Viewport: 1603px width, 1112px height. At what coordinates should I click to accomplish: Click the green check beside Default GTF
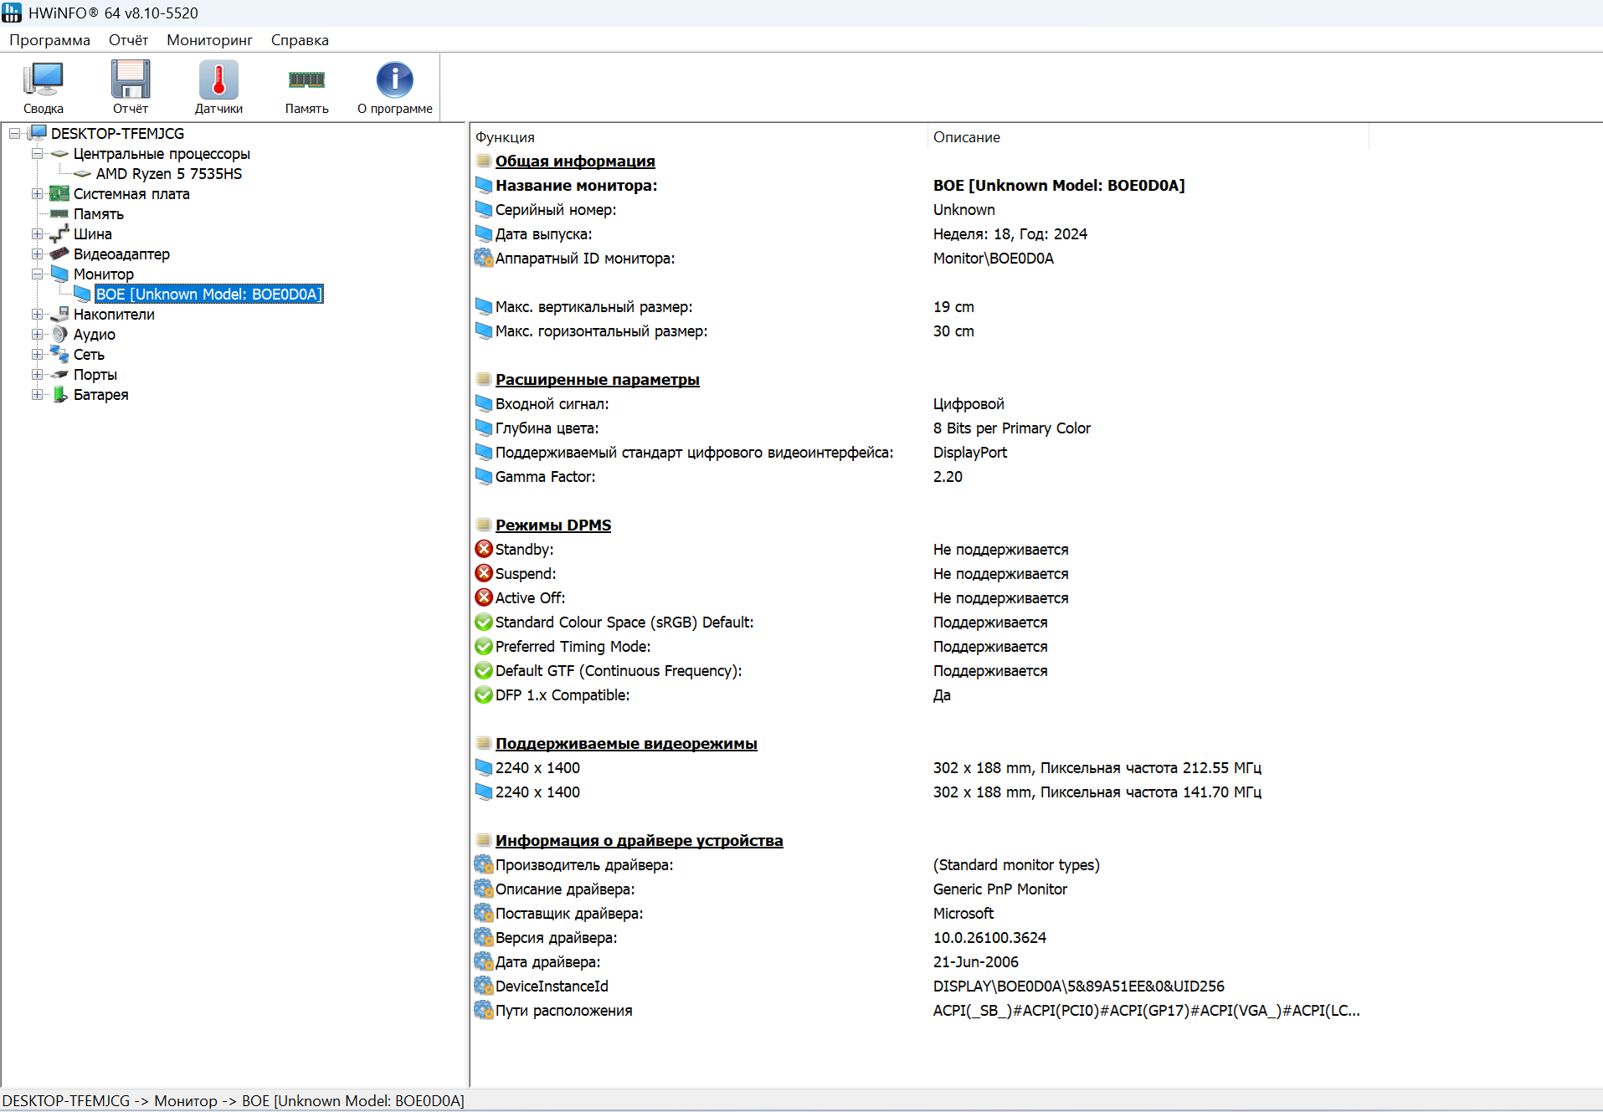click(x=484, y=671)
